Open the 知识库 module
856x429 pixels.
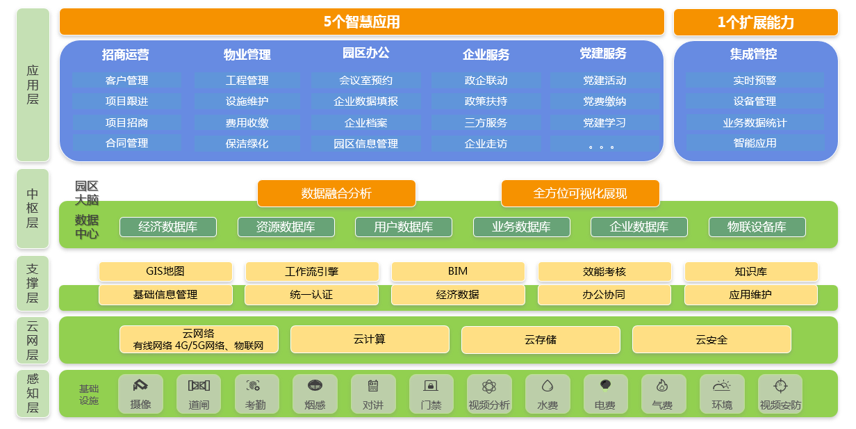pos(751,271)
